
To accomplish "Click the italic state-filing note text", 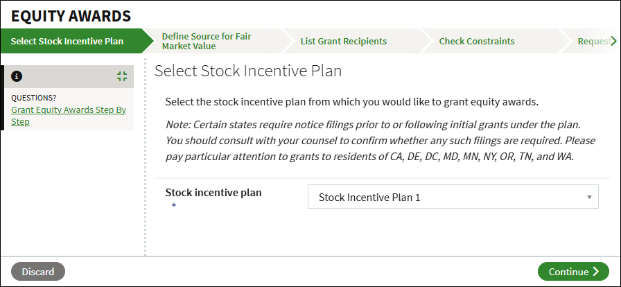I will click(x=381, y=140).
